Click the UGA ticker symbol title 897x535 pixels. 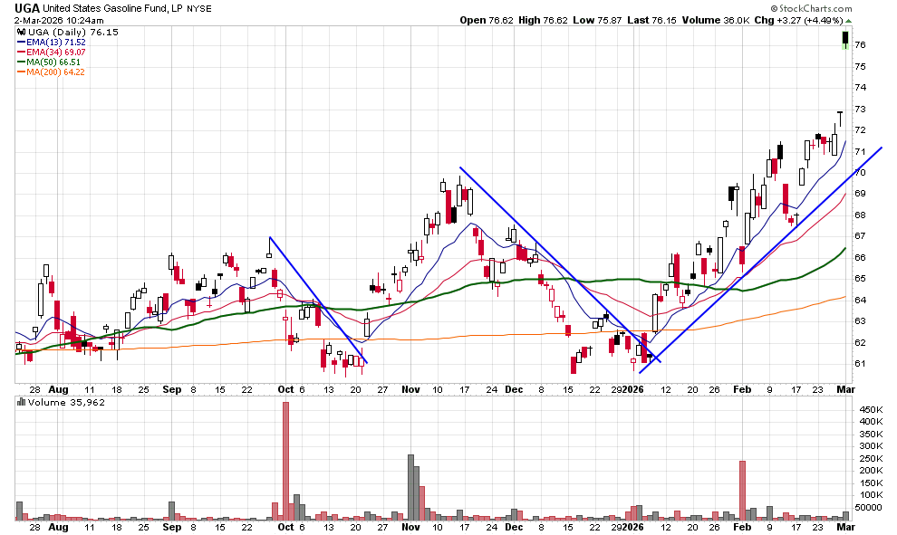[27, 8]
